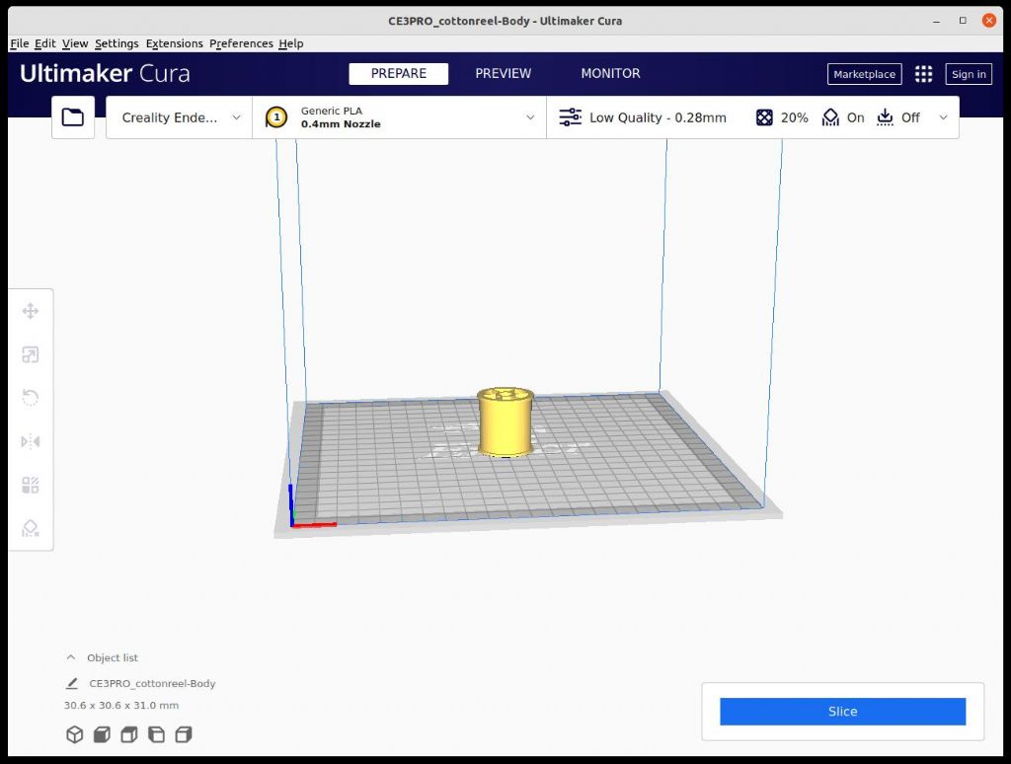Select the Scale tool
This screenshot has height=764, width=1011.
[31, 354]
